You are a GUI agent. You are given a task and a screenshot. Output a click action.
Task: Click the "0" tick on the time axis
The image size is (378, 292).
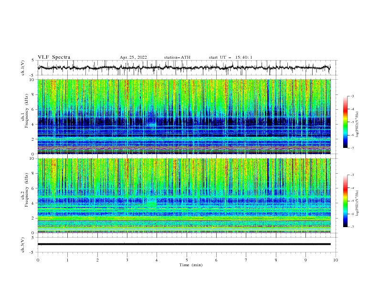coord(38,260)
